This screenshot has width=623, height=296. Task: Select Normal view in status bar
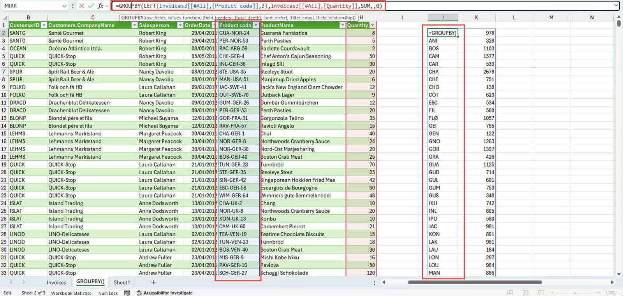(510, 293)
